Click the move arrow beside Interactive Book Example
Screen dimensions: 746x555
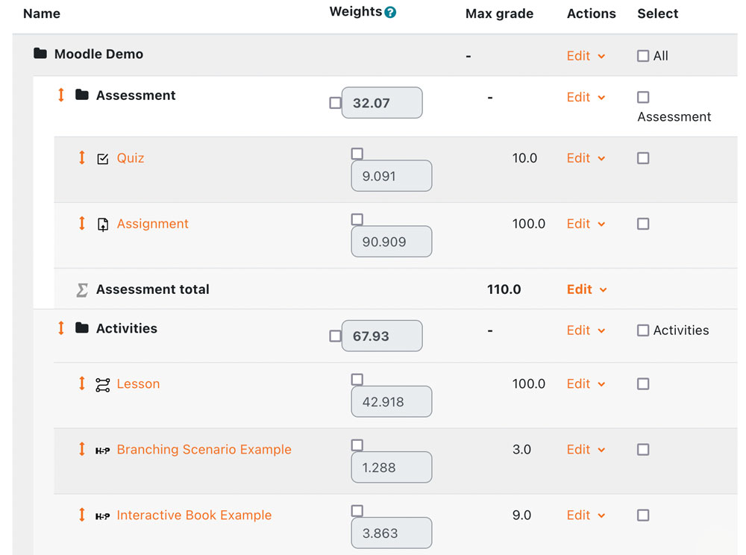point(82,515)
